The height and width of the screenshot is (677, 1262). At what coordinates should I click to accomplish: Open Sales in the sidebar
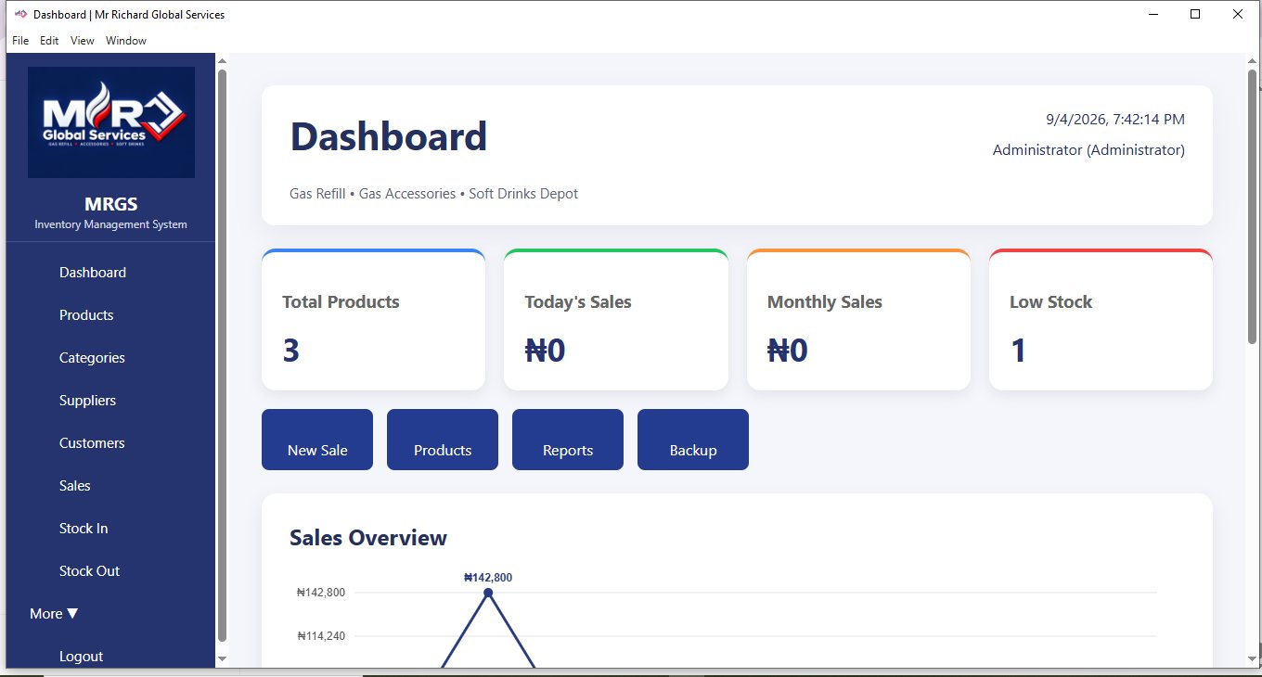[x=75, y=486]
